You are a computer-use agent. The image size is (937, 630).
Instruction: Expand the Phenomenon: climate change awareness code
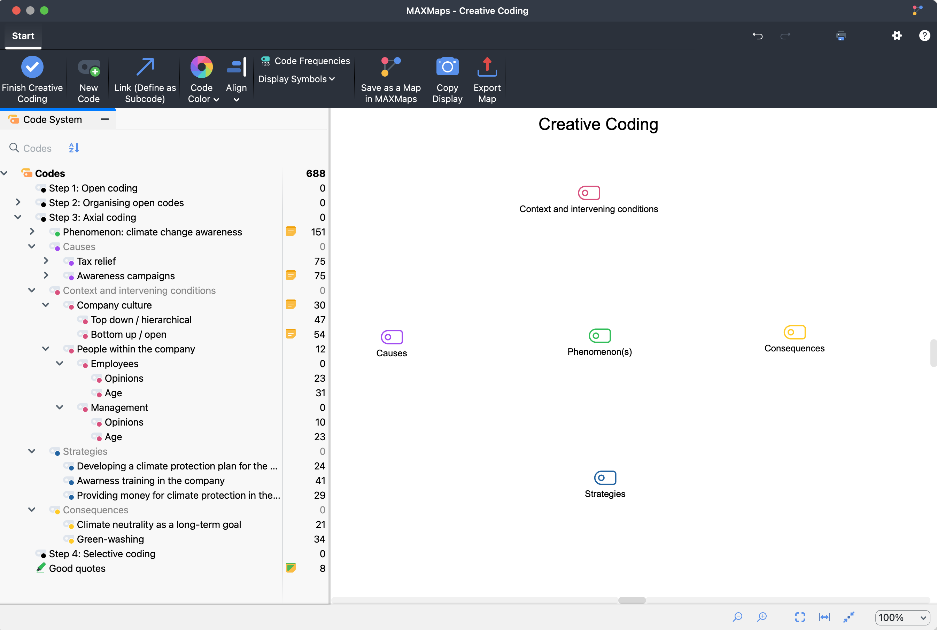coord(32,232)
